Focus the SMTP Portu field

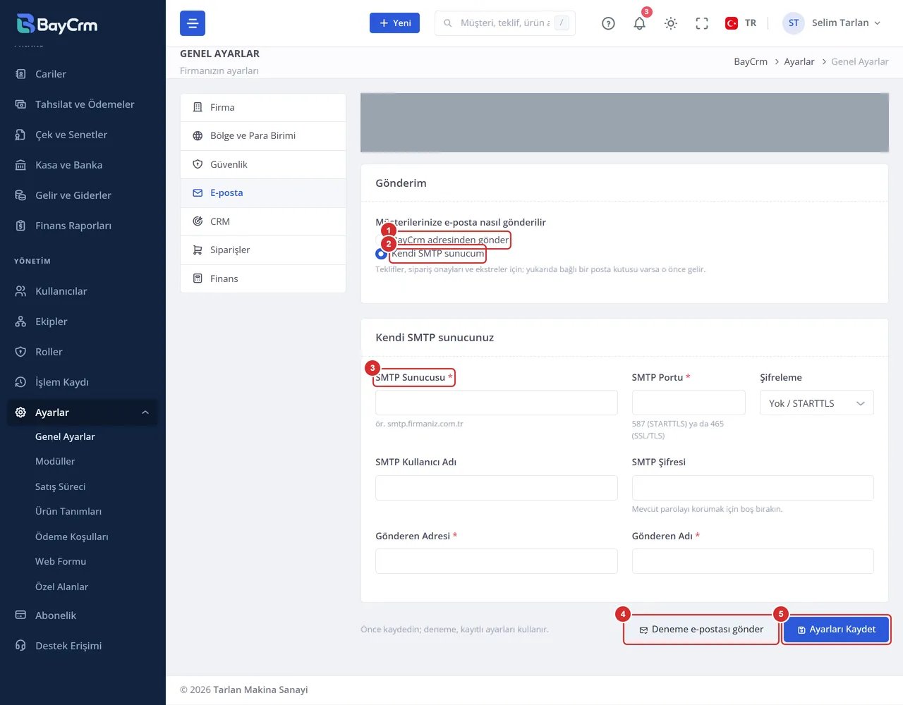click(689, 403)
